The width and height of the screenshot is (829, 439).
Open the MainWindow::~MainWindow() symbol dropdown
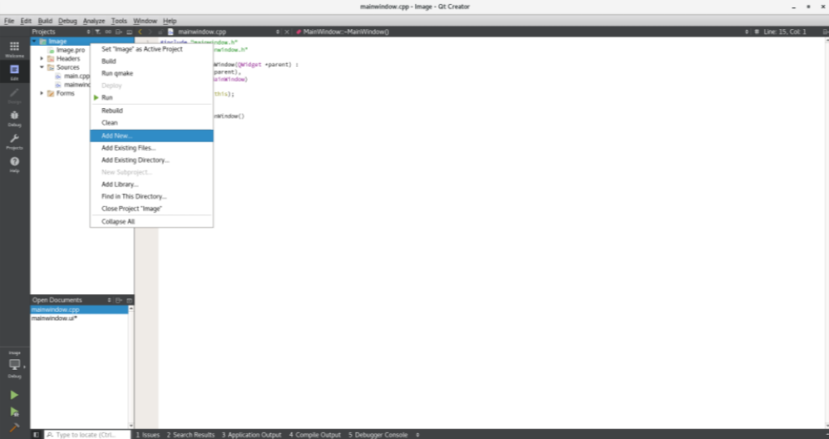click(747, 32)
